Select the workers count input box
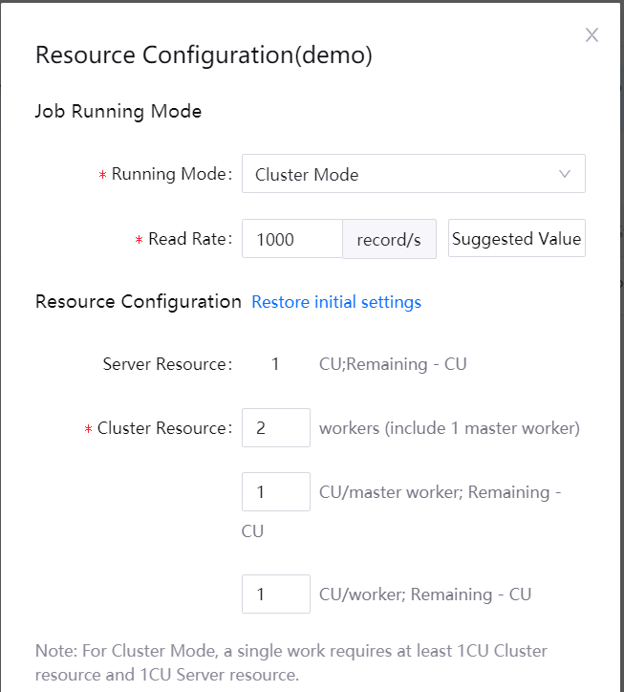 pyautogui.click(x=275, y=428)
